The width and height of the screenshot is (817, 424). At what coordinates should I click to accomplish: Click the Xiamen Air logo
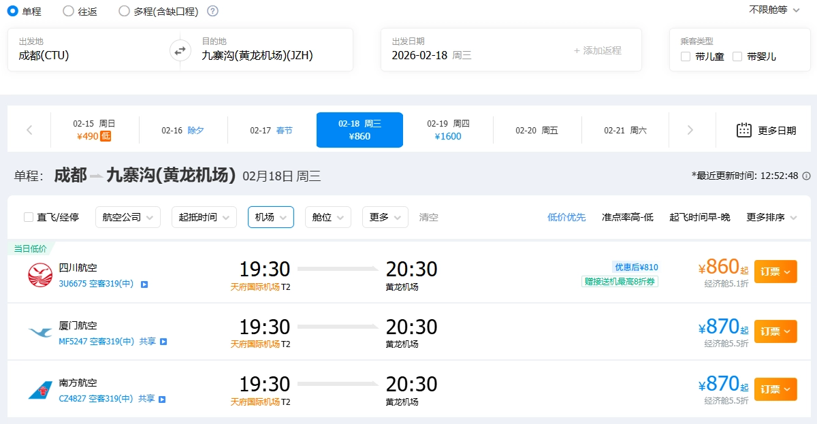pyautogui.click(x=39, y=331)
